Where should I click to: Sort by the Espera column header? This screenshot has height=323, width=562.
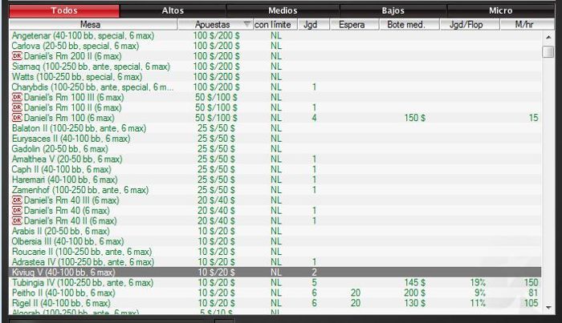pos(354,24)
